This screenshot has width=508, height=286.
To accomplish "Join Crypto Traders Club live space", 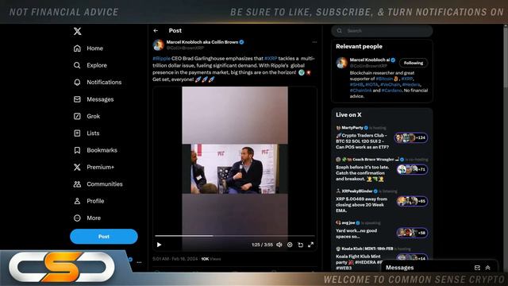I will pos(362,141).
